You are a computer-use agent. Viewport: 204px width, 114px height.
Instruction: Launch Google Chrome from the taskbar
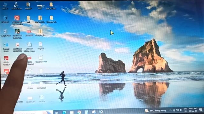79,112
